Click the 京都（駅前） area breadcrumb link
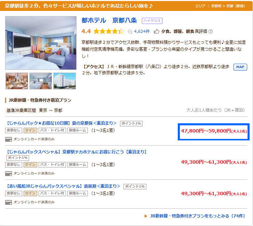 (236, 6)
